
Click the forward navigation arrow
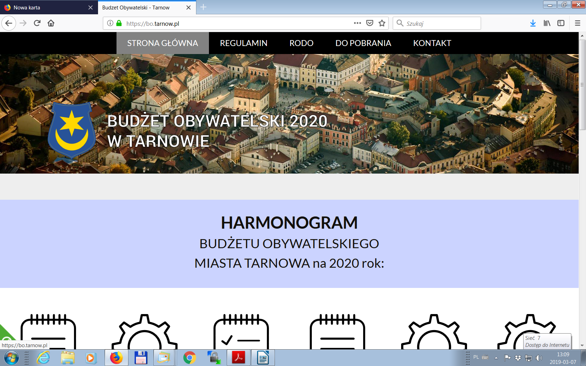coord(23,23)
